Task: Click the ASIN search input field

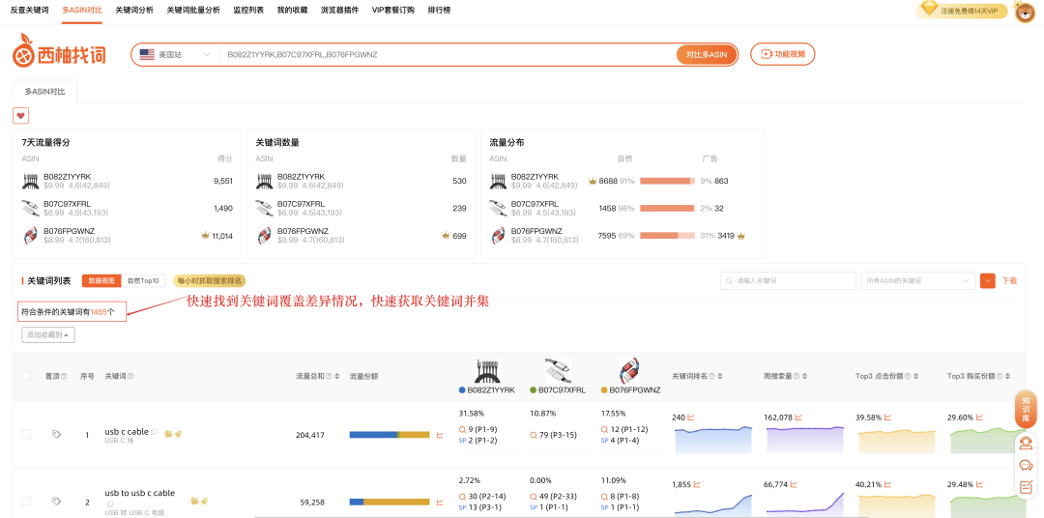Action: [x=447, y=54]
